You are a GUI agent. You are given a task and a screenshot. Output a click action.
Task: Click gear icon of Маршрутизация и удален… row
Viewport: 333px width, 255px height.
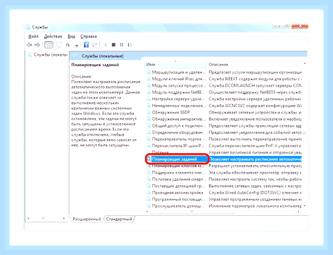coord(148,72)
